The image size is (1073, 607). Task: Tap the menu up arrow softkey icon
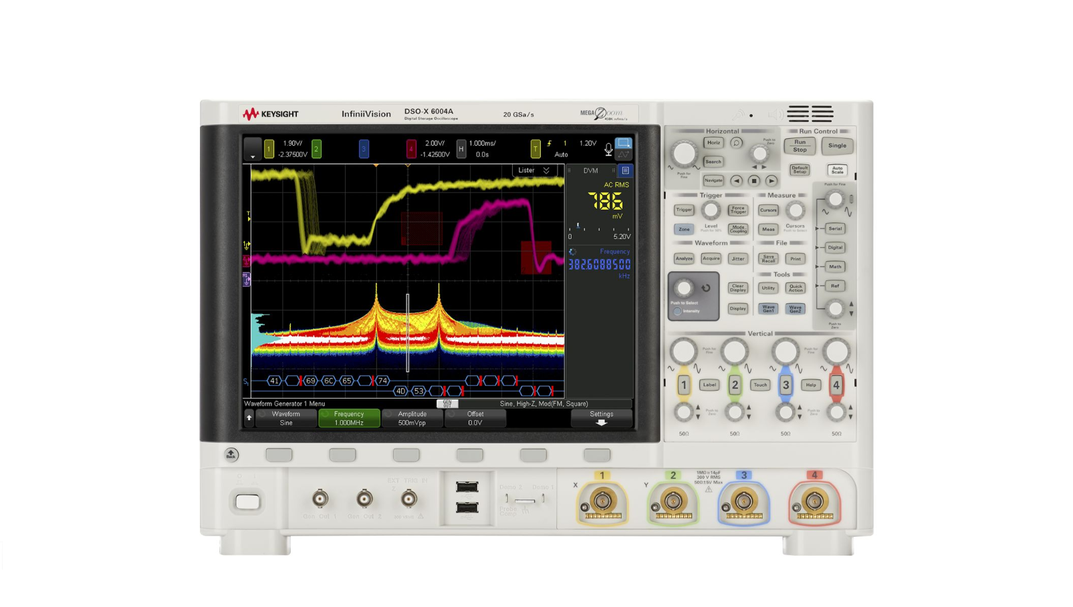[249, 418]
